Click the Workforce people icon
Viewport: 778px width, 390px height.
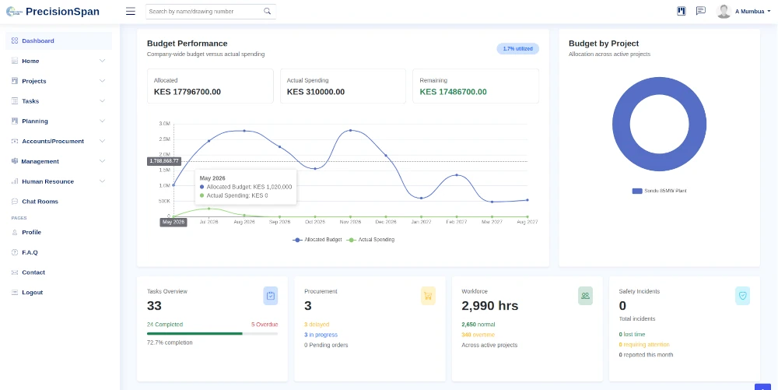[586, 296]
